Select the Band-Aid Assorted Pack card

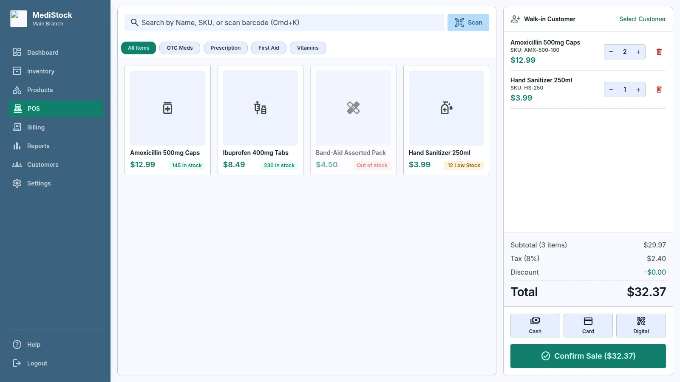pyautogui.click(x=353, y=120)
